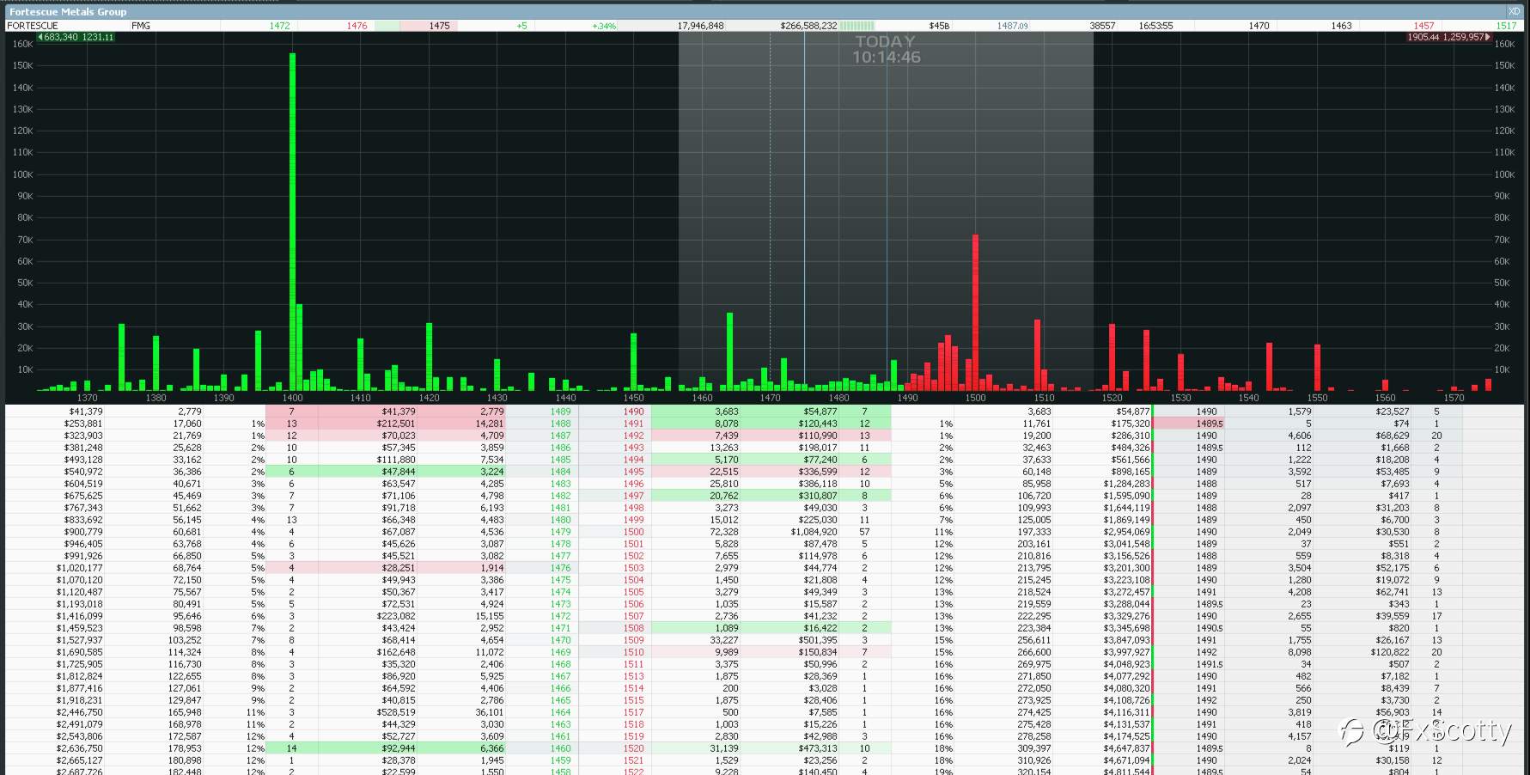
Task: Click the green bid price 1472 in the quote row
Action: point(279,26)
